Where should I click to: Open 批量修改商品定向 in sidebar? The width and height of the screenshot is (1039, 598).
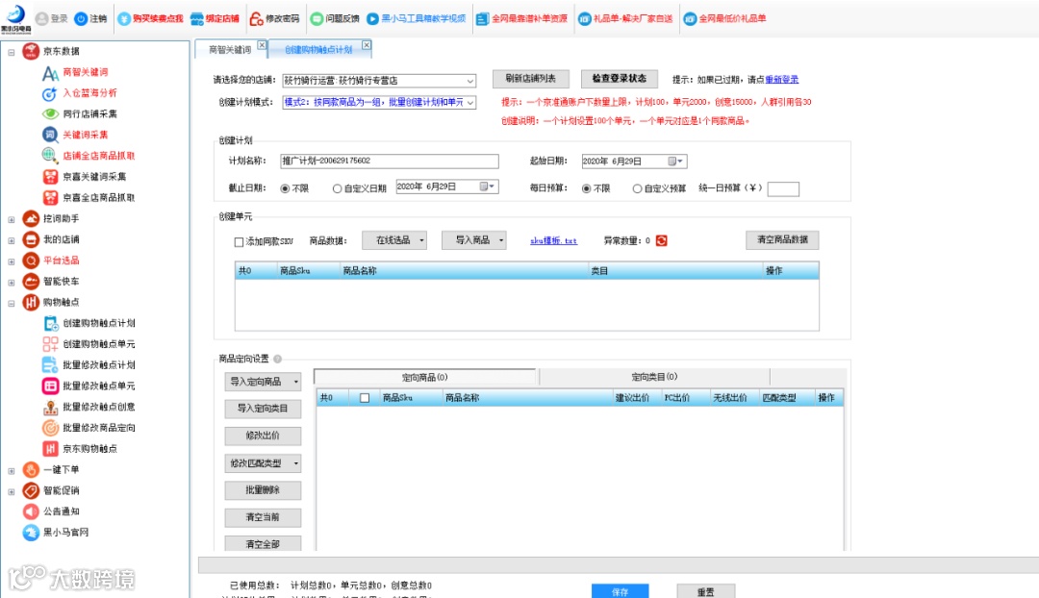click(99, 428)
